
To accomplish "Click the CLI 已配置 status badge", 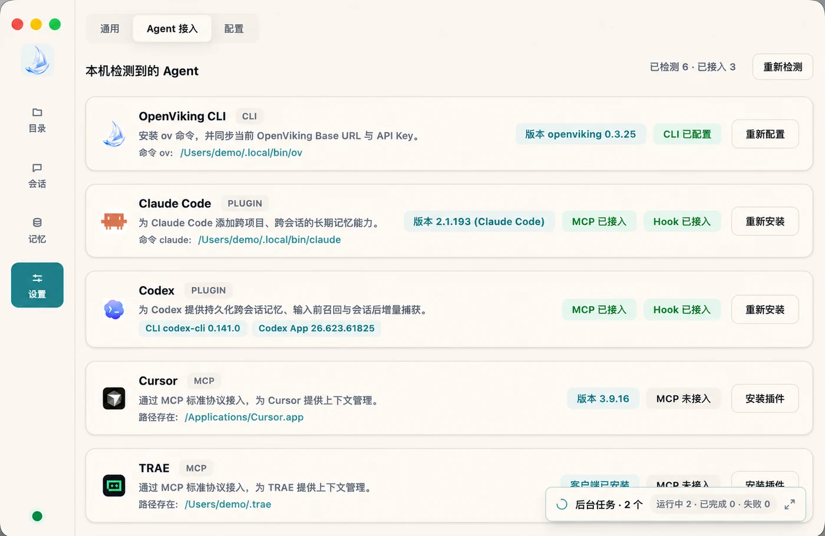I will [687, 134].
